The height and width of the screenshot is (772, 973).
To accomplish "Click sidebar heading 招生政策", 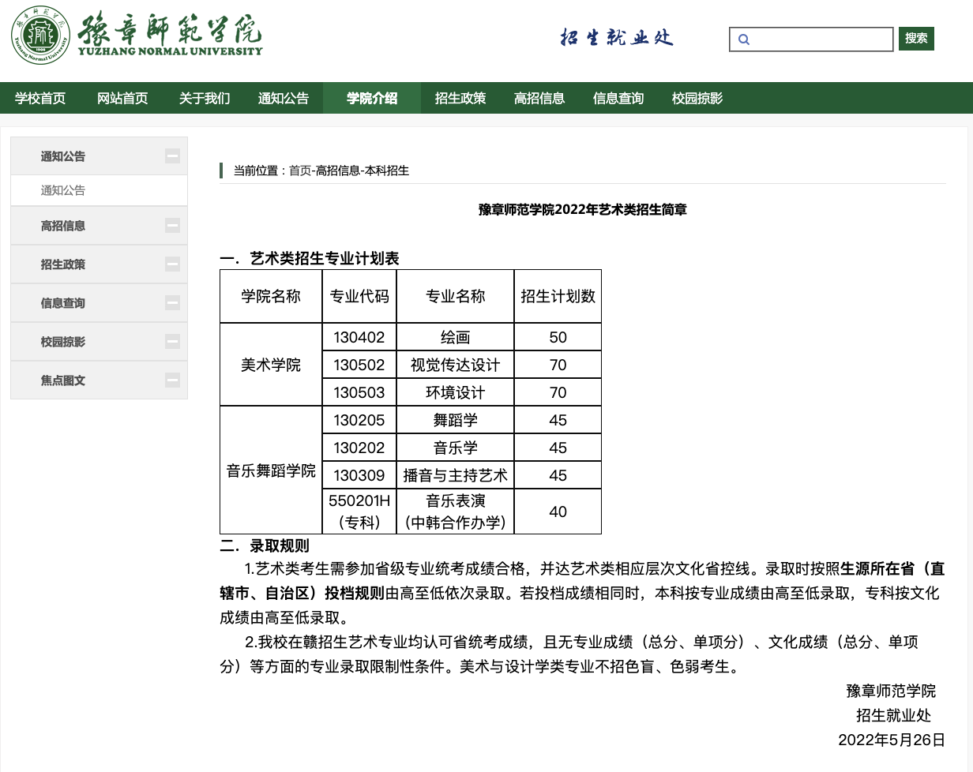I will 63,264.
